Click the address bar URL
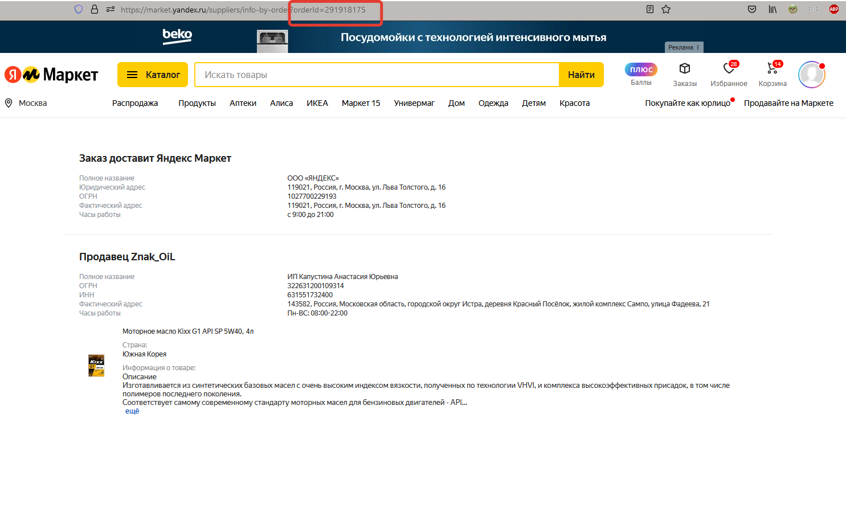The width and height of the screenshot is (846, 508). tap(243, 10)
